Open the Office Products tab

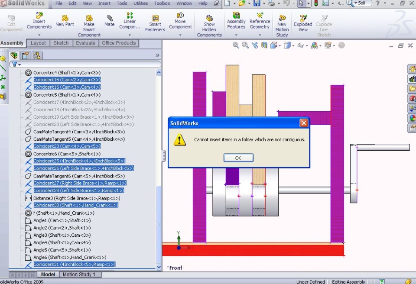pyautogui.click(x=119, y=43)
